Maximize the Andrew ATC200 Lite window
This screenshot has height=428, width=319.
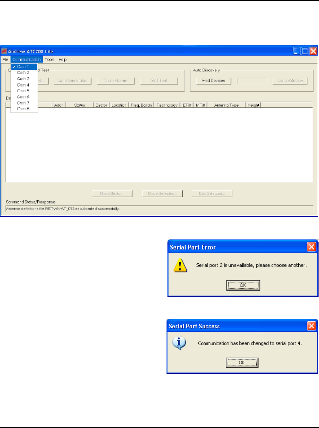pyautogui.click(x=305, y=51)
